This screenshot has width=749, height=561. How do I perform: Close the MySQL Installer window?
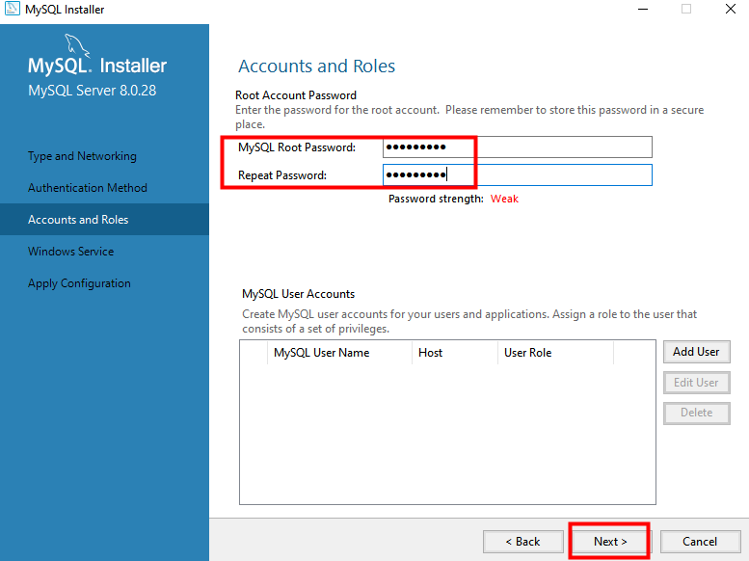coord(731,9)
